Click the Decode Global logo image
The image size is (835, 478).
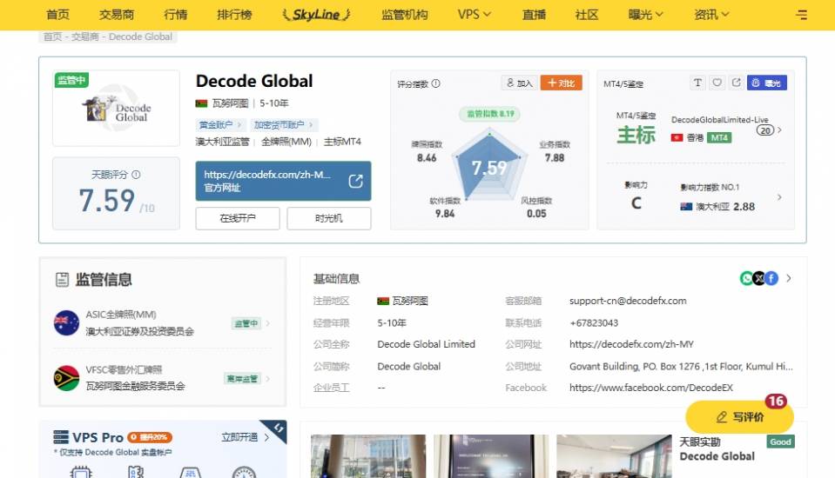coord(116,108)
